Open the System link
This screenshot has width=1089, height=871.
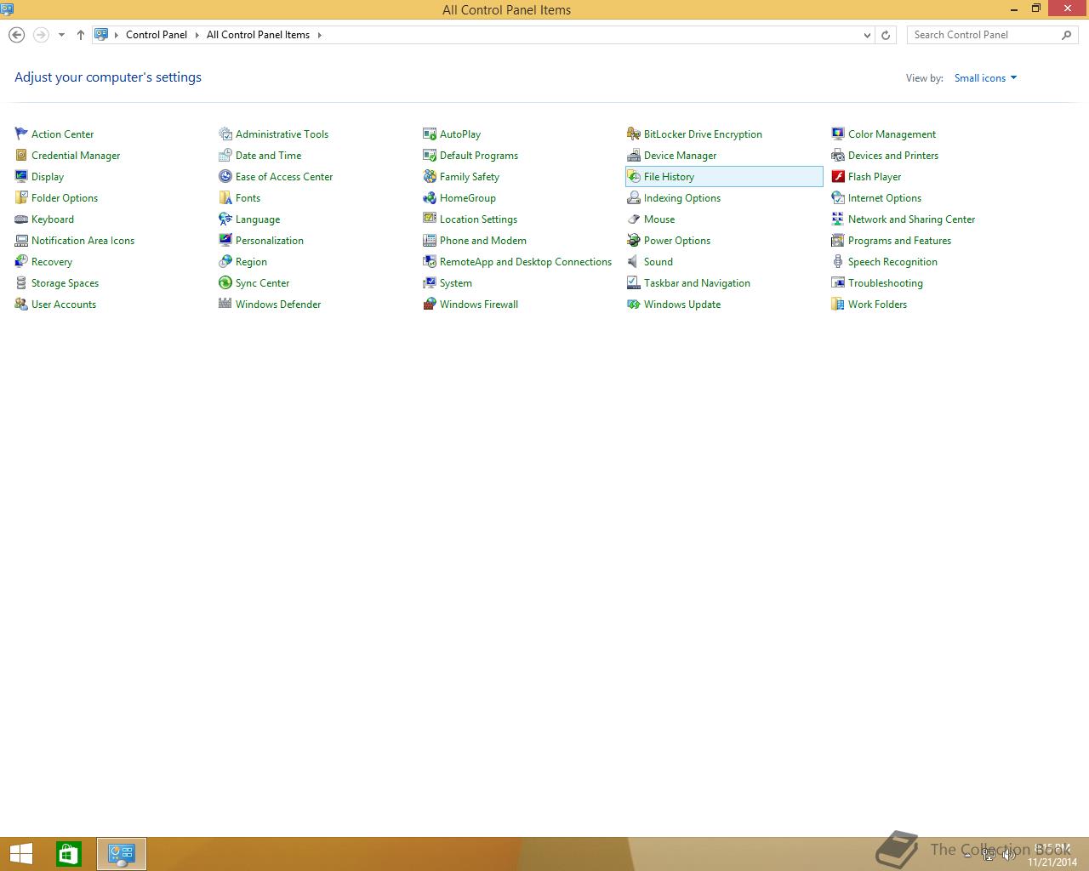point(456,283)
